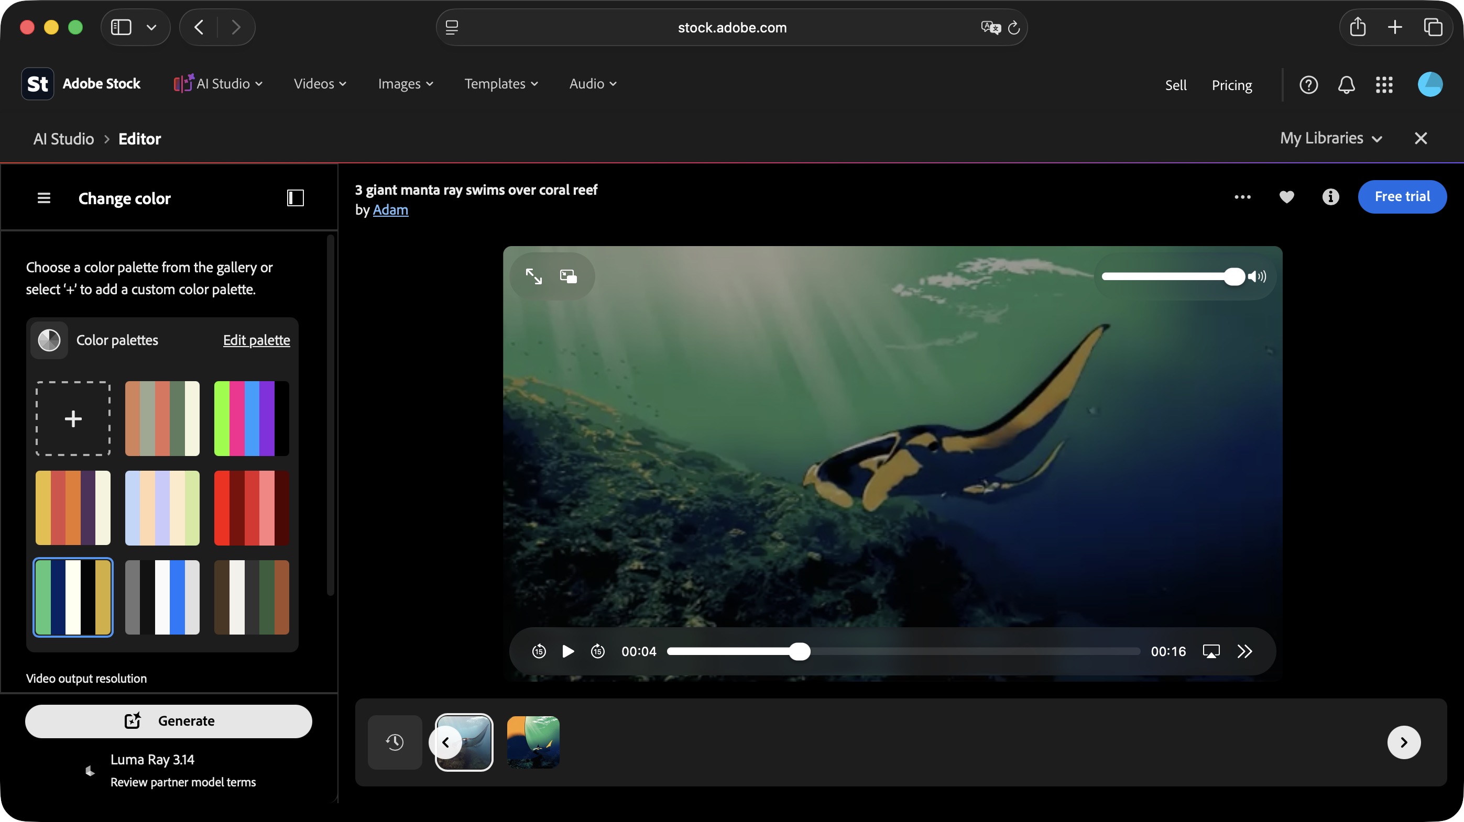
Task: Click the Safari address bar
Action: pos(732,27)
